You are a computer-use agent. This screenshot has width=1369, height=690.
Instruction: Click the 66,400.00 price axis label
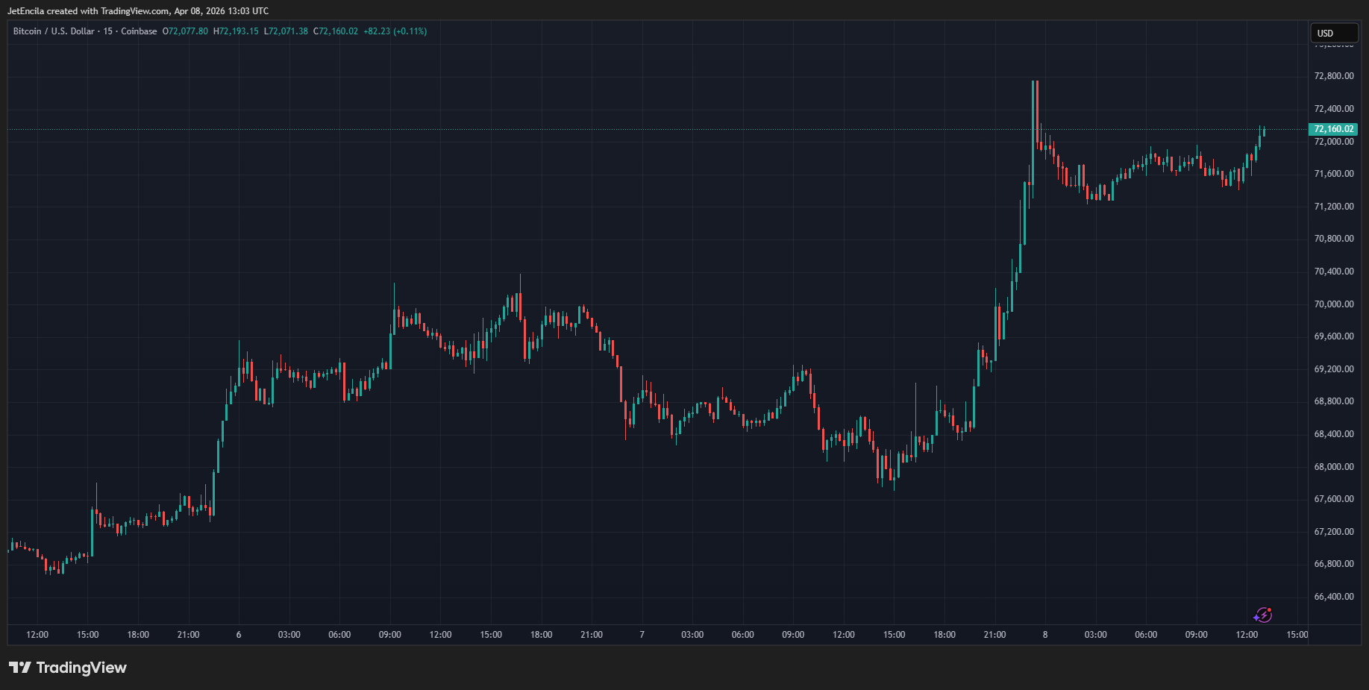[1333, 597]
